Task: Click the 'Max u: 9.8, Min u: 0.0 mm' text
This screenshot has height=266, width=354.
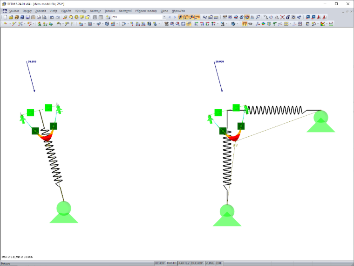Action: point(17,257)
